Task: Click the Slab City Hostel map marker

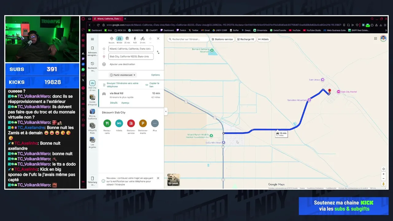Action: click(x=338, y=92)
